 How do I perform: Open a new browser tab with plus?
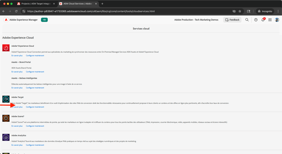tap(102, 4)
